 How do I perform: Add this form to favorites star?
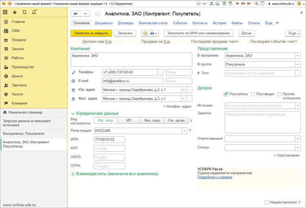point(98,13)
